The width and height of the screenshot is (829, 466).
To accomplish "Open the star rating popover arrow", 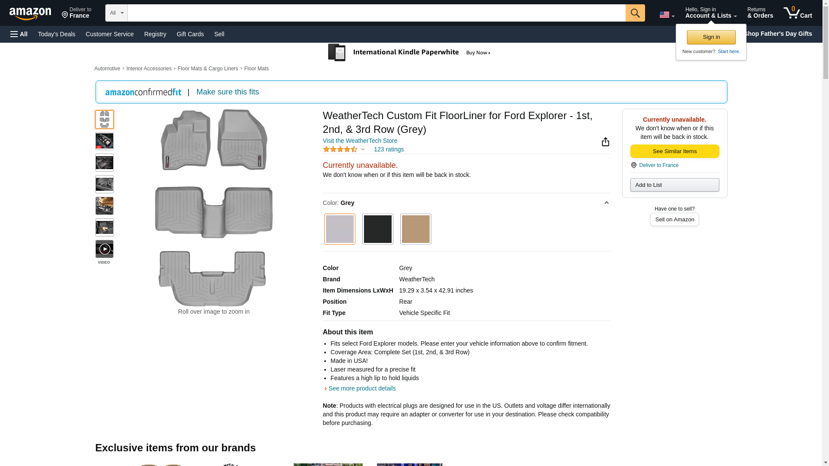I will coord(363,150).
